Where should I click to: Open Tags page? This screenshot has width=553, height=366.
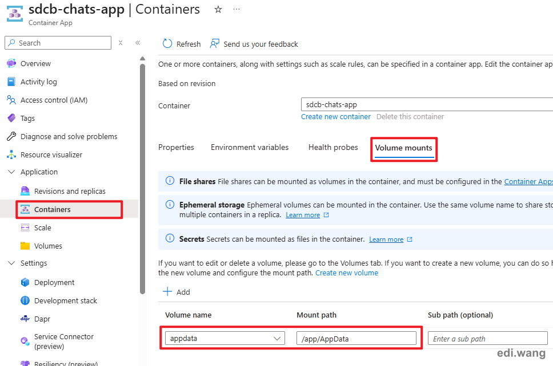point(27,118)
